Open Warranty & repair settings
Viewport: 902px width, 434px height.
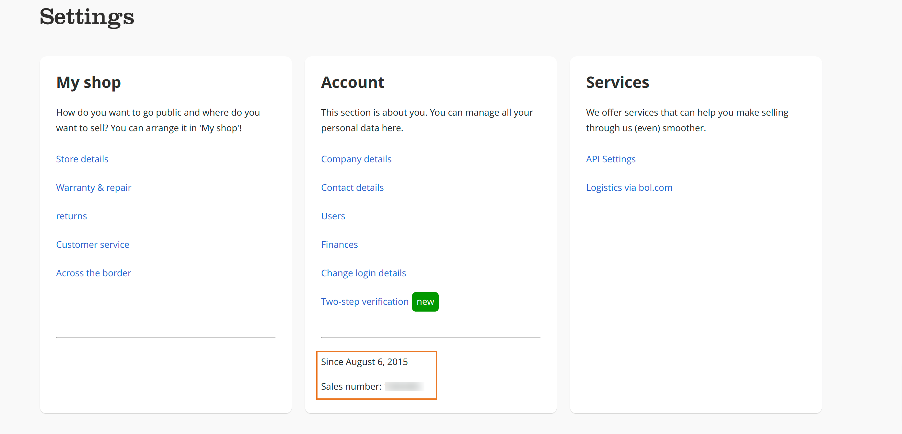coord(94,187)
